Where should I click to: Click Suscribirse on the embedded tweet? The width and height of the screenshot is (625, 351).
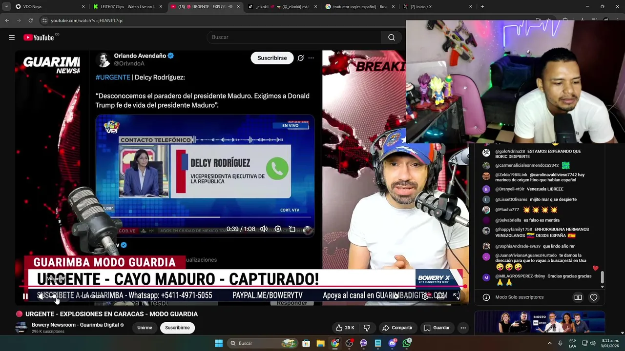[x=272, y=58]
